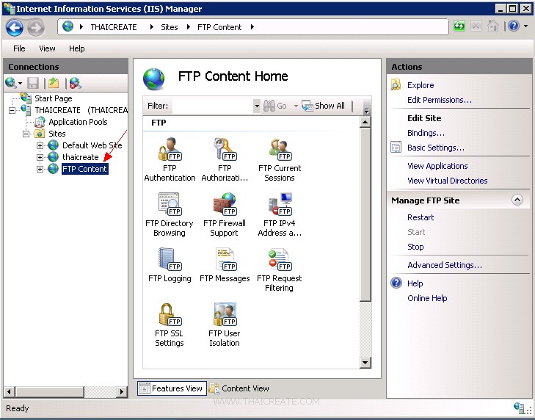Click the Explore folder icon in Actions

point(396,84)
